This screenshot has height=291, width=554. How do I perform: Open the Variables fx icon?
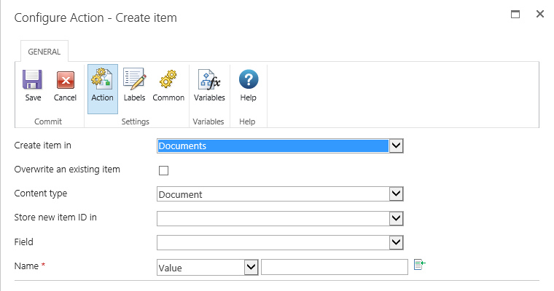209,79
